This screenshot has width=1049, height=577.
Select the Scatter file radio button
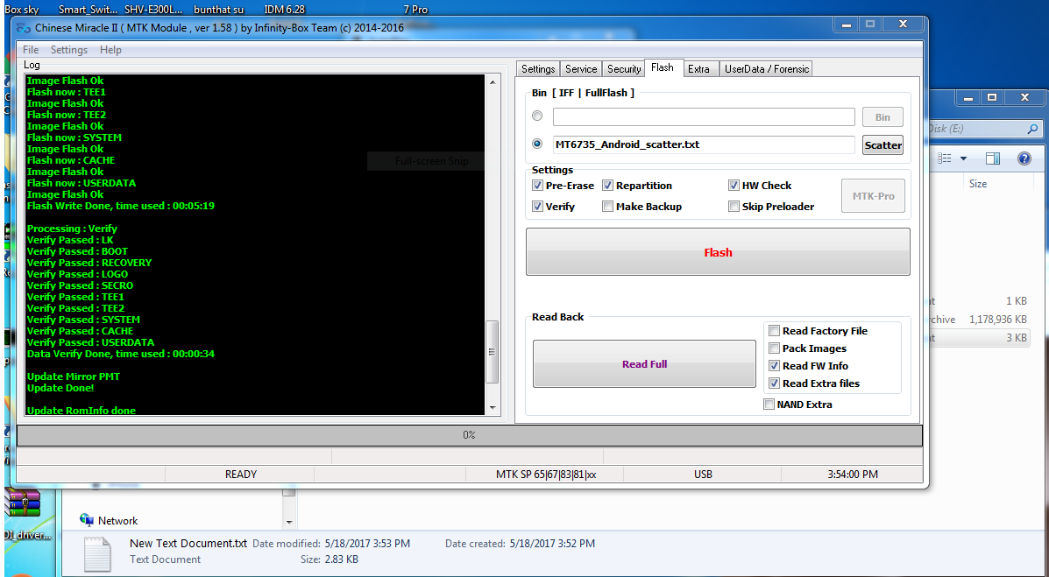coord(537,144)
